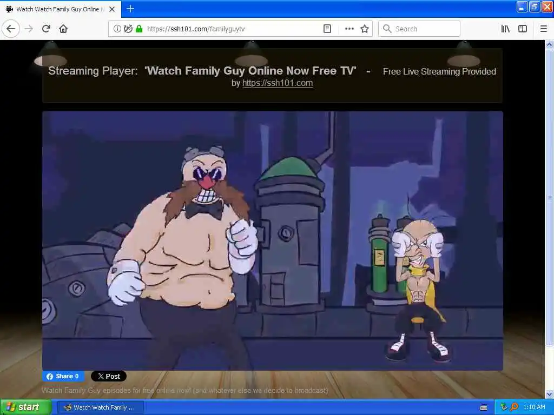The height and width of the screenshot is (415, 554).
Task: Click the vertical scrollbar thumb
Action: click(549, 198)
